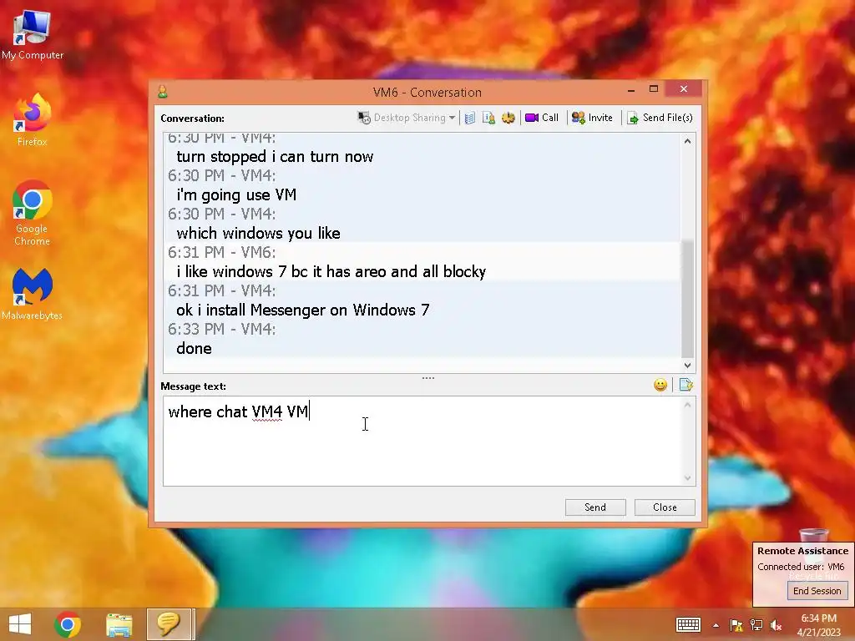The width and height of the screenshot is (855, 641).
Task: Click message 'i'm going use VM'
Action: [x=236, y=195]
